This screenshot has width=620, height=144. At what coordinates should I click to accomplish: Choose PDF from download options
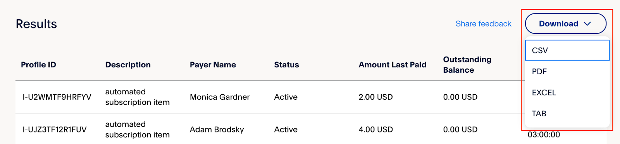pos(567,72)
